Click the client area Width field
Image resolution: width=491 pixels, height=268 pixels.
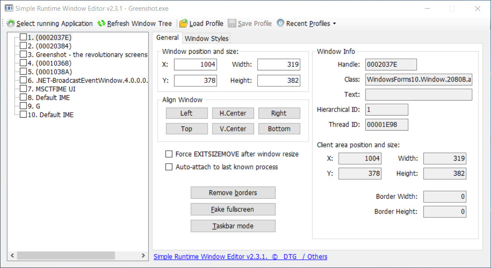tap(445, 158)
